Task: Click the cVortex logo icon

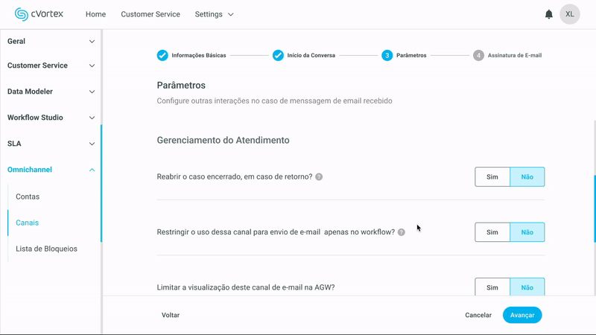Action: point(20,14)
